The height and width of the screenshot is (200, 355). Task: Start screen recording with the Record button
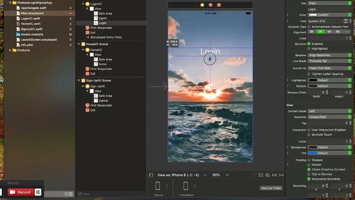21,192
